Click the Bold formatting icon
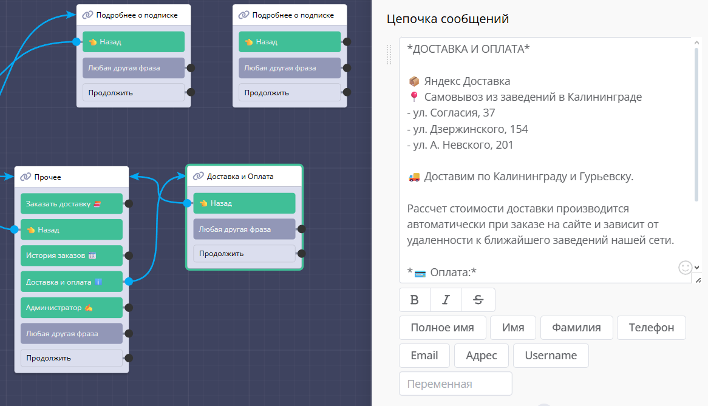Viewport: 708px width, 406px height. pyautogui.click(x=415, y=300)
